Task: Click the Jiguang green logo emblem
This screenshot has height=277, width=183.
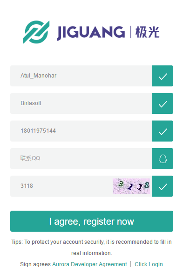Action: 36,32
